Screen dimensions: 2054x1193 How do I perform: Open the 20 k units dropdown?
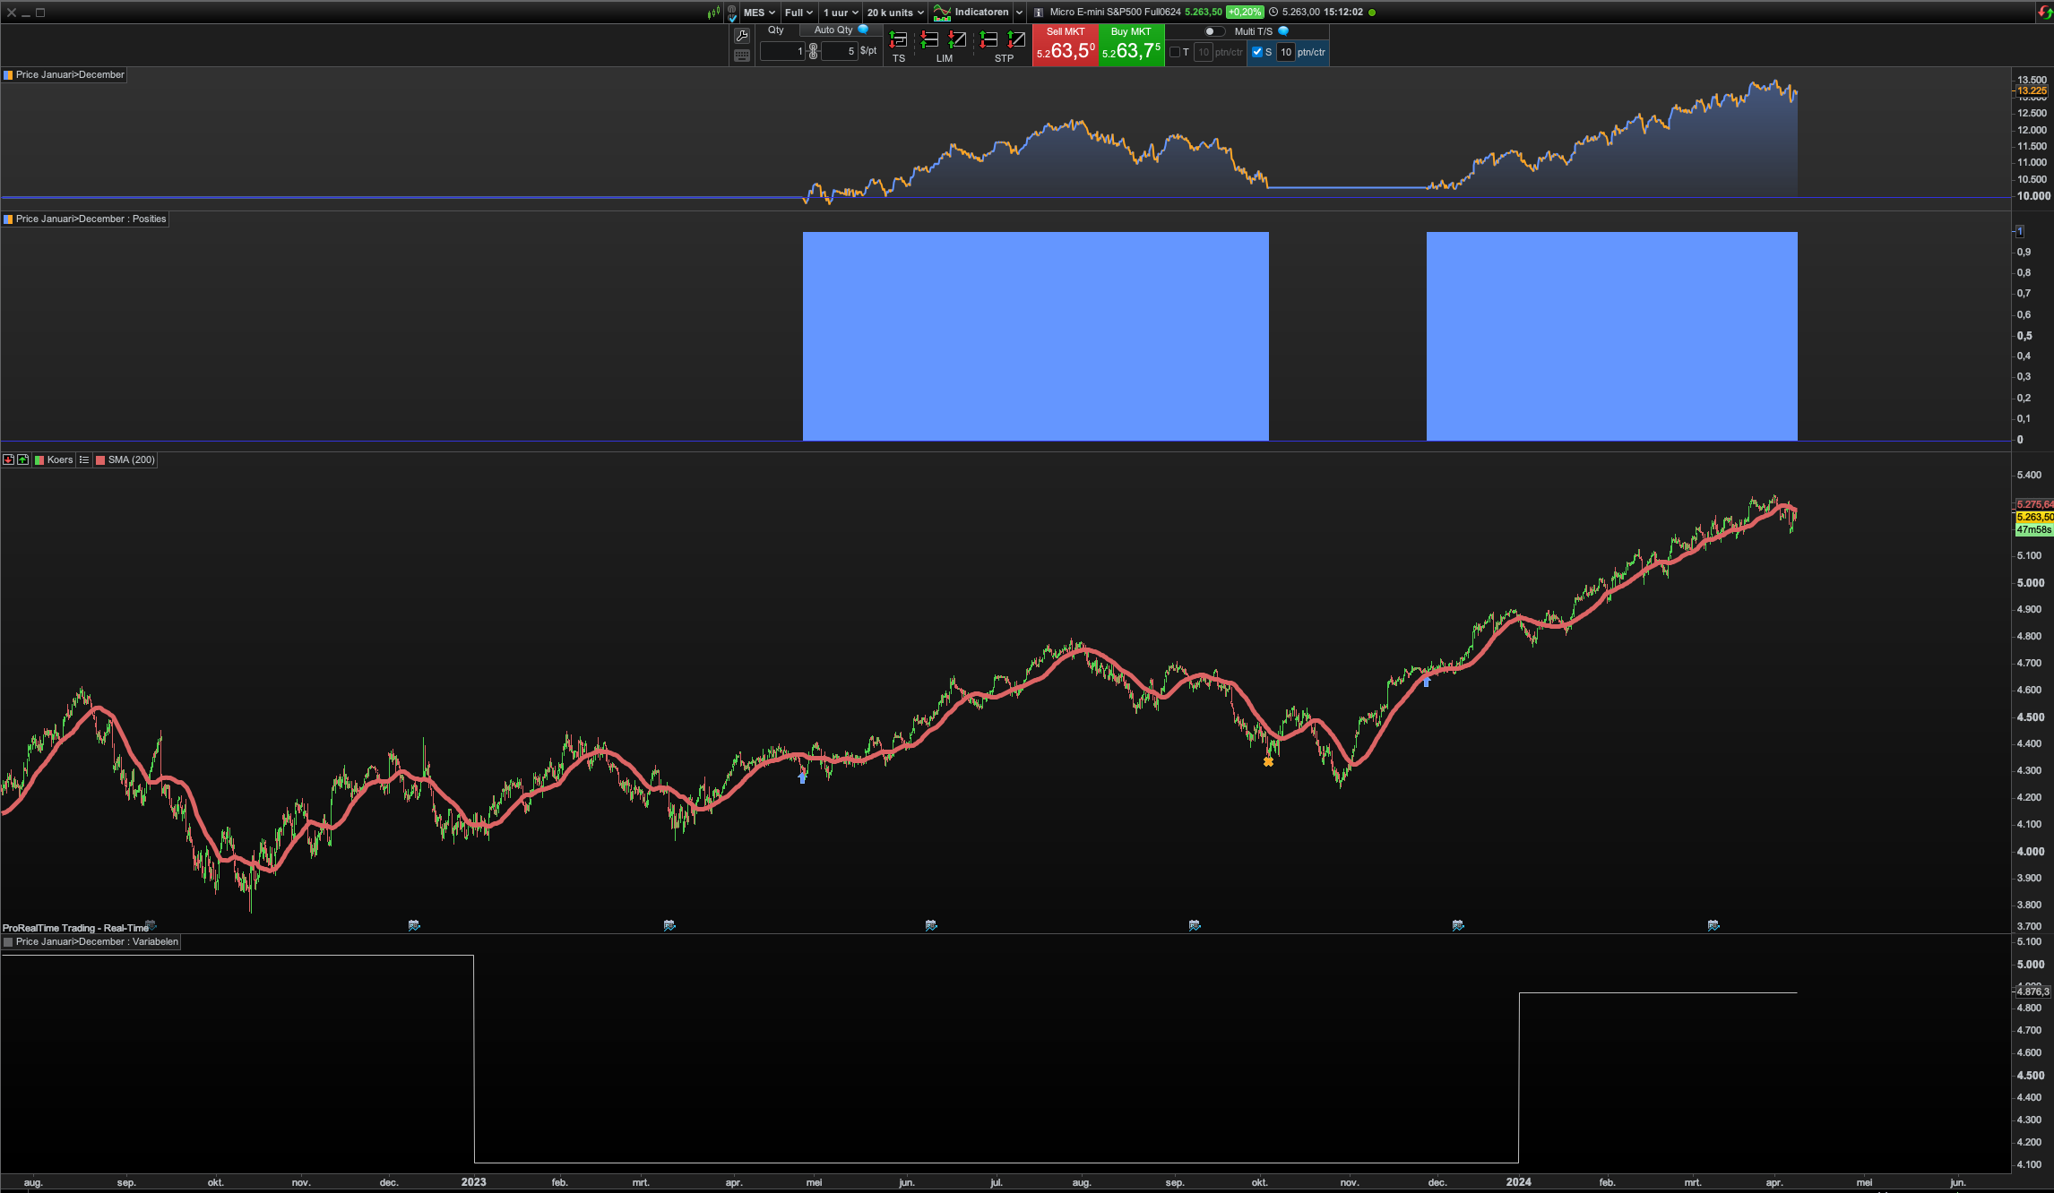pos(894,13)
